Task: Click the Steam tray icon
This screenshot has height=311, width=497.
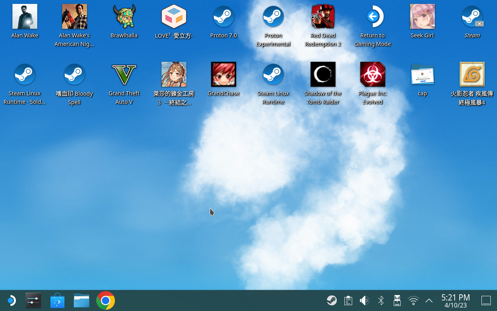Action: click(332, 301)
